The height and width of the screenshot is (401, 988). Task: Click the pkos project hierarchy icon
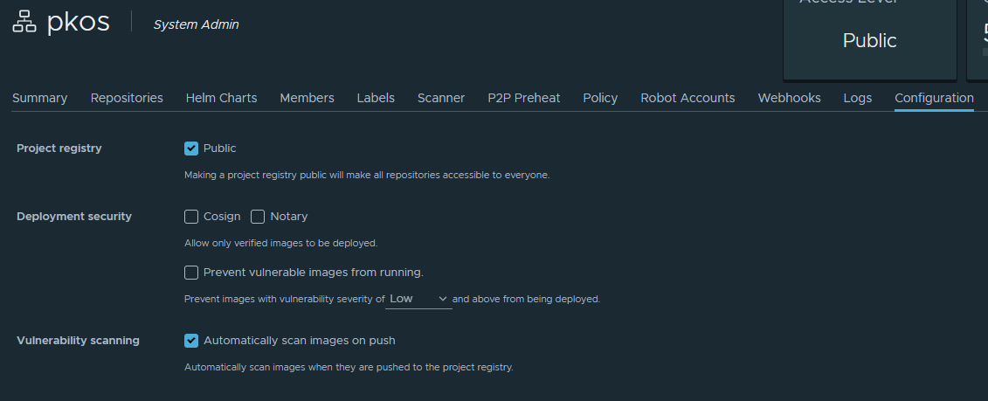click(x=24, y=22)
